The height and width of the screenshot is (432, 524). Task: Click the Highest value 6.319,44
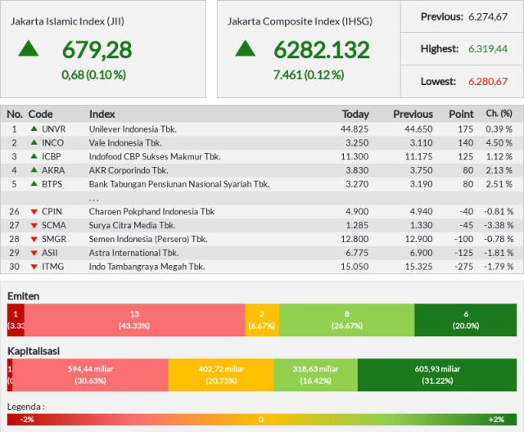[488, 49]
